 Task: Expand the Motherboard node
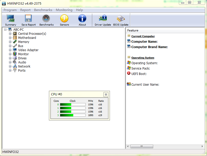10,38
